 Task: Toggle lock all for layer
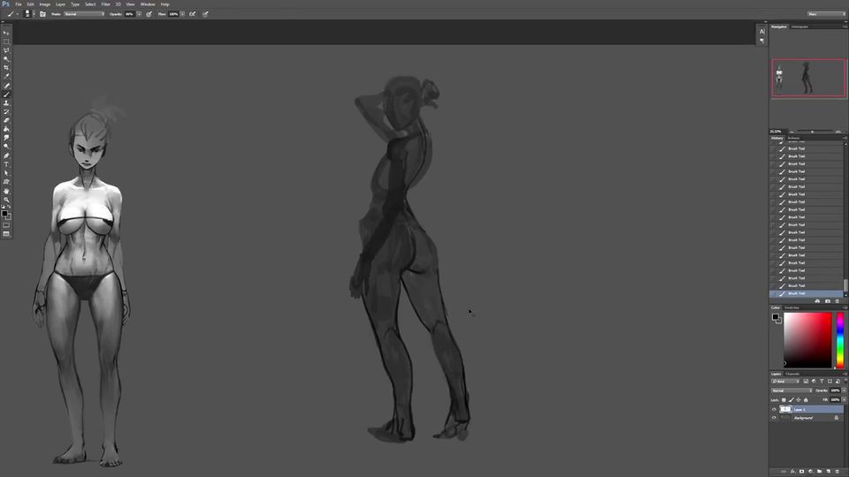click(x=806, y=399)
